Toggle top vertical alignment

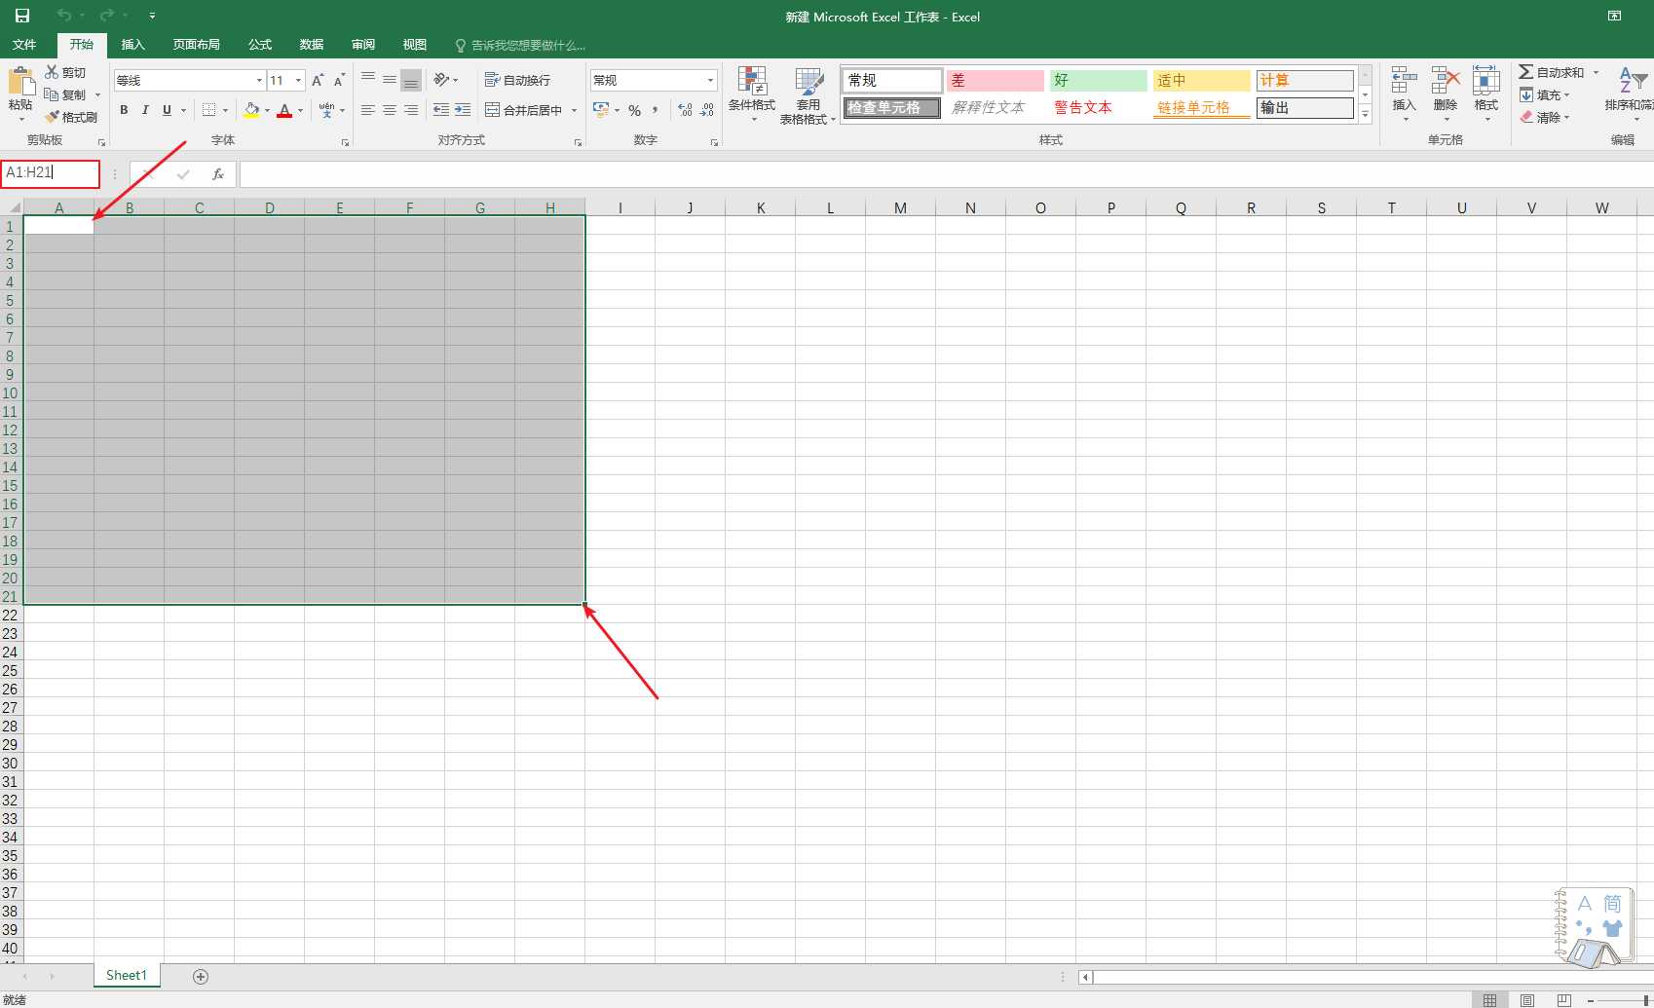(x=368, y=80)
